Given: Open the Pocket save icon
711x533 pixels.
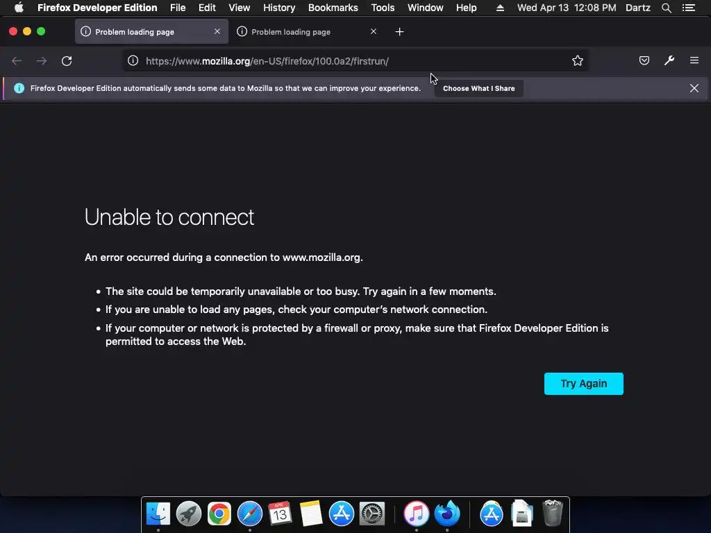Looking at the screenshot, I should pos(644,60).
